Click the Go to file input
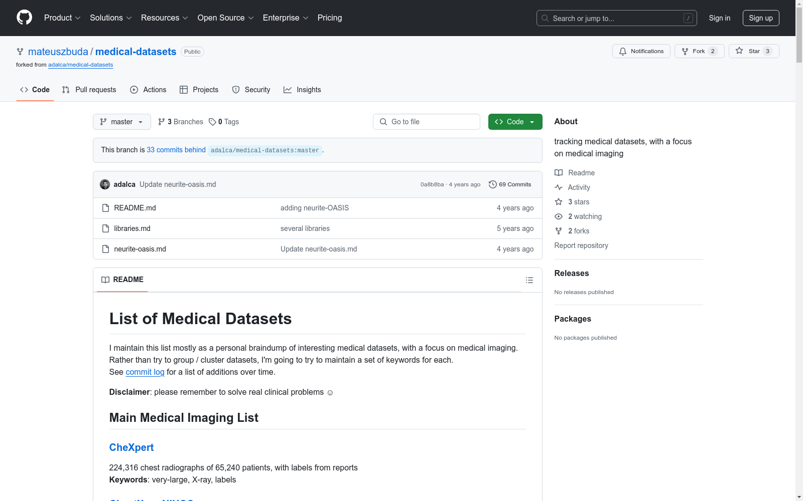Image resolution: width=803 pixels, height=501 pixels. click(427, 122)
